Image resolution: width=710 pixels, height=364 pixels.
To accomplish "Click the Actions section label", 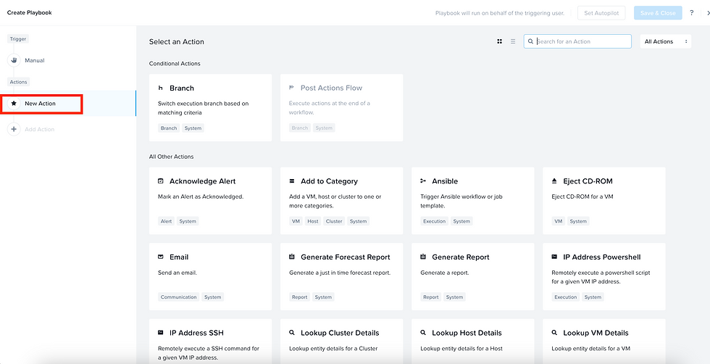I will pyautogui.click(x=19, y=82).
